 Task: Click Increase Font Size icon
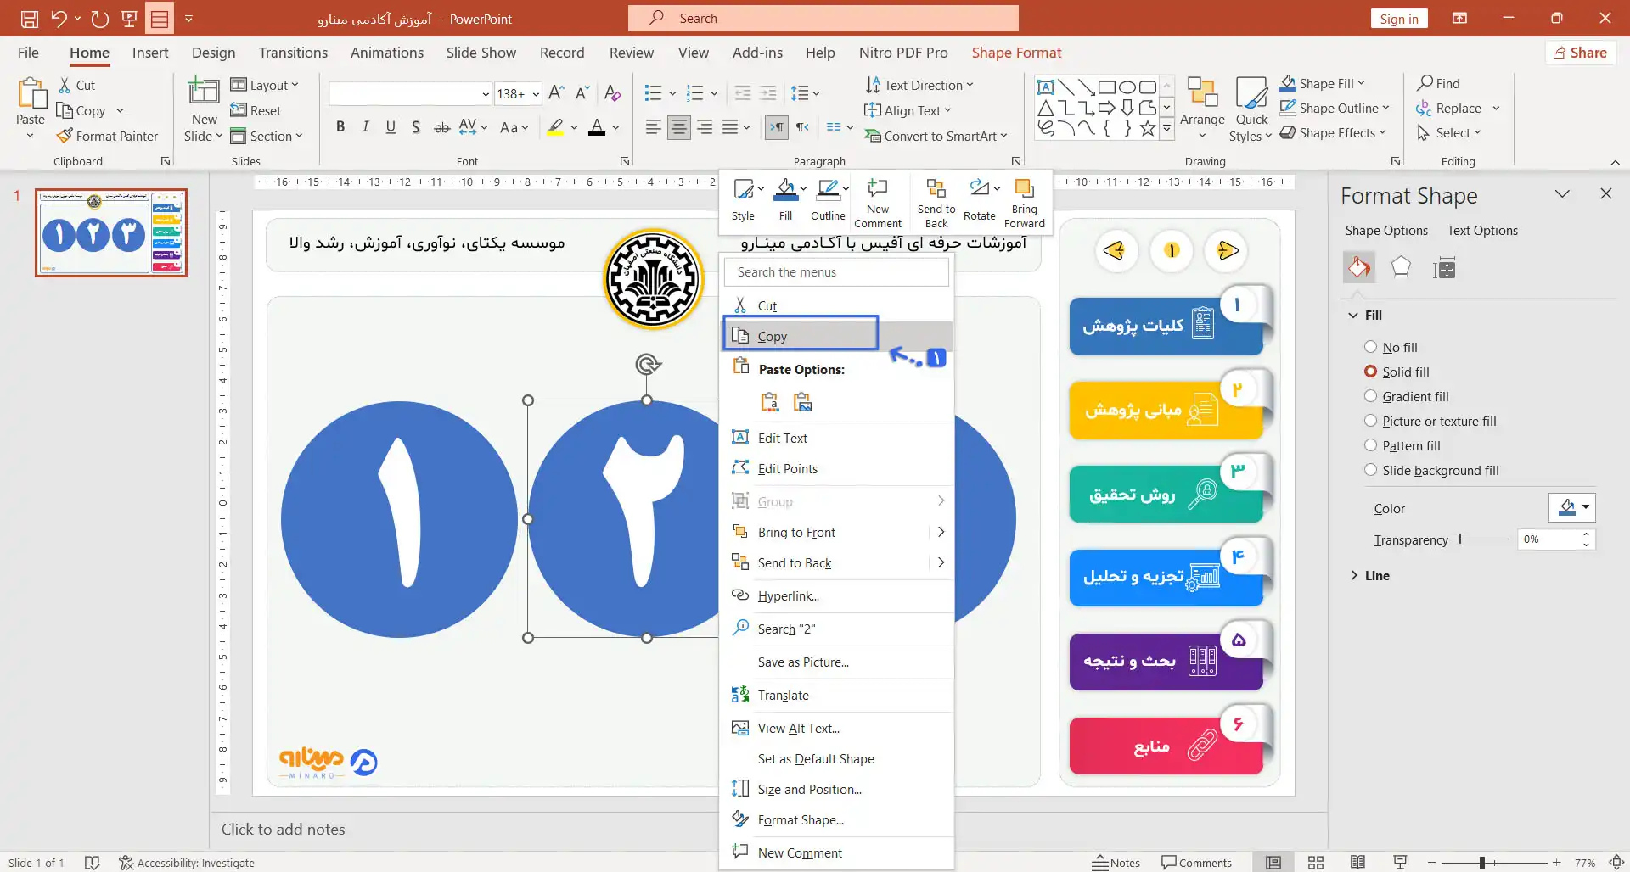click(x=557, y=92)
